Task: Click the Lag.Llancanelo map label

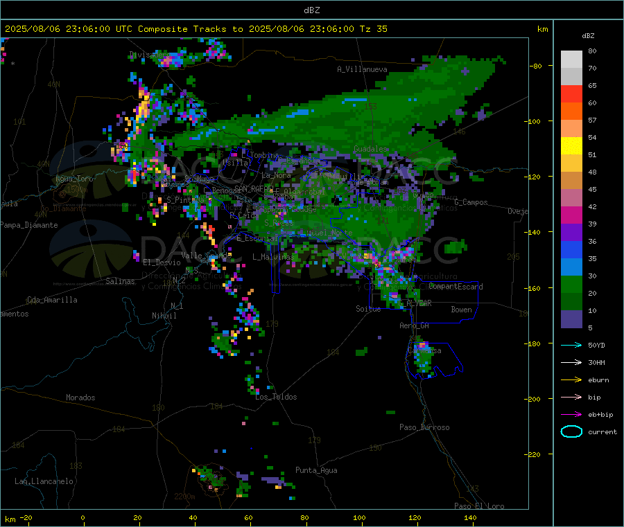Action: tap(44, 481)
